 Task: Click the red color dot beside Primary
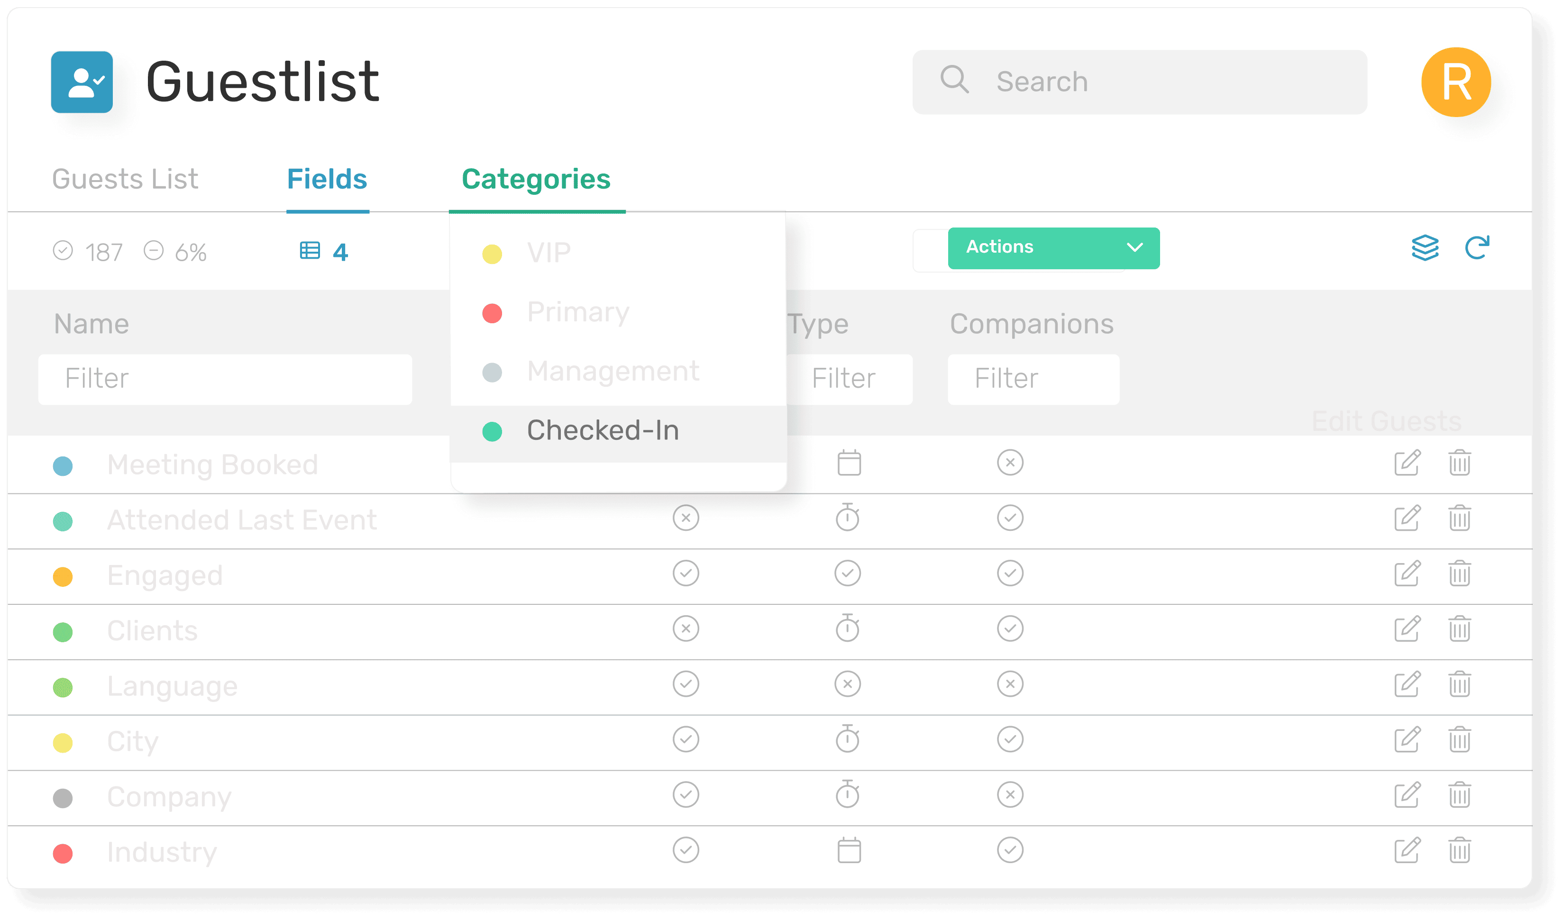[492, 313]
